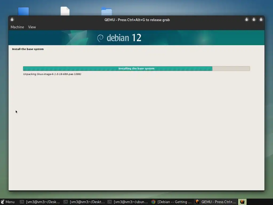Viewport: 273px width, 205px height.
Task: Click the debian 12 banner logo
Action: point(119,38)
